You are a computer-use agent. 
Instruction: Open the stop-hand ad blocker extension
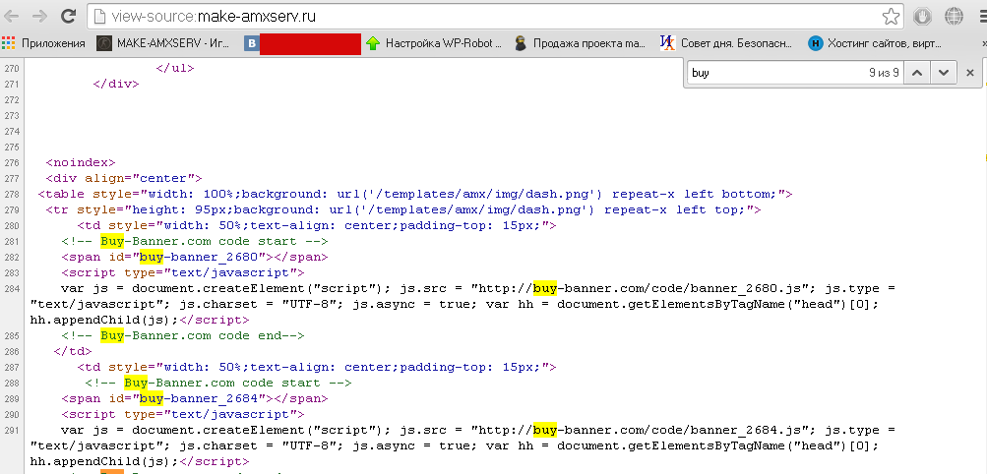[x=923, y=17]
